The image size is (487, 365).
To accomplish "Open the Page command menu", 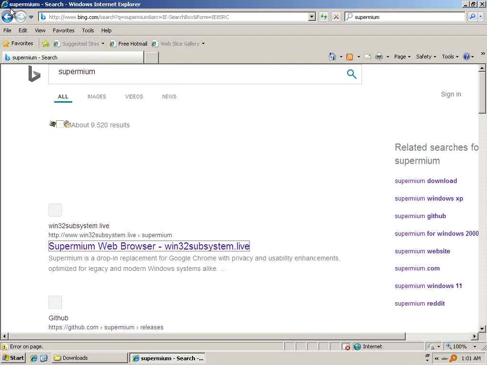I will (x=402, y=57).
